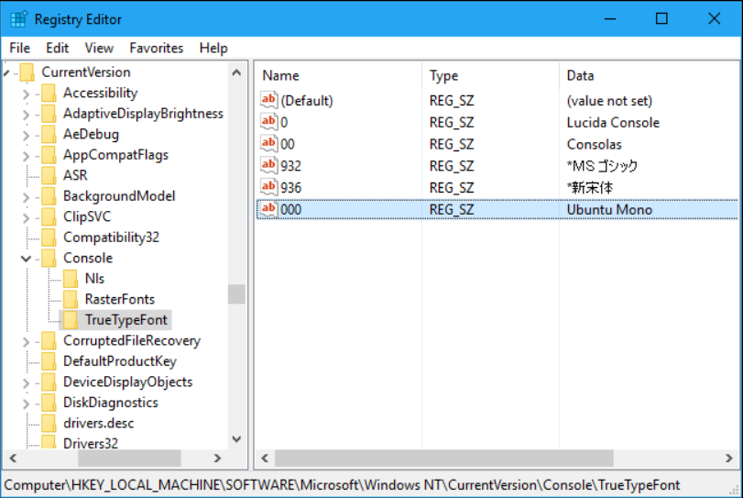Open the Edit menu
The image size is (743, 498).
tap(58, 48)
